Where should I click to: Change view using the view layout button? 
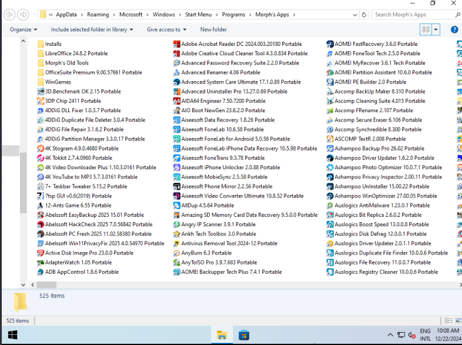[426, 29]
